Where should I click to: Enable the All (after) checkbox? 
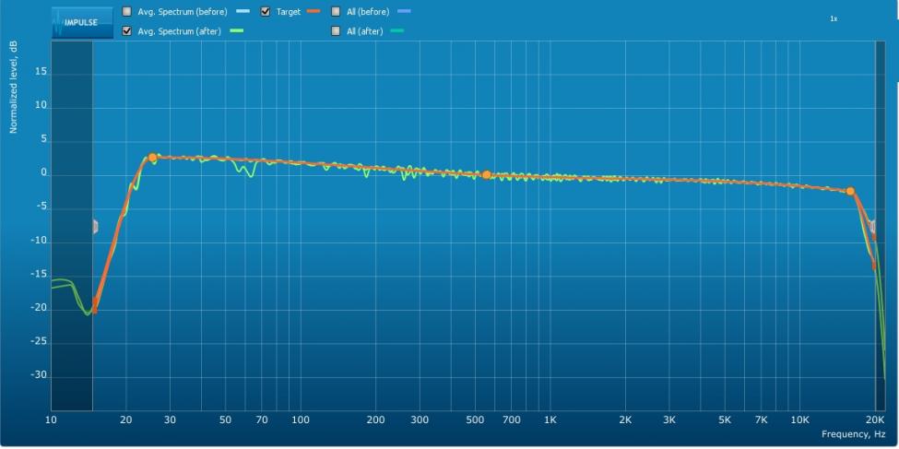tap(336, 31)
